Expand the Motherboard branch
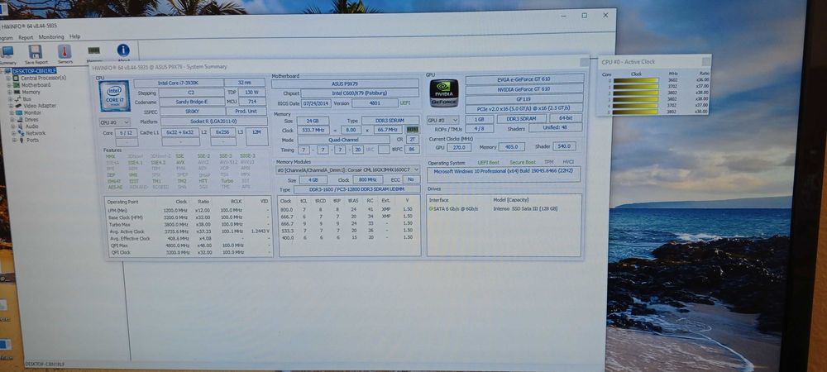The image size is (827, 372). pos(8,85)
